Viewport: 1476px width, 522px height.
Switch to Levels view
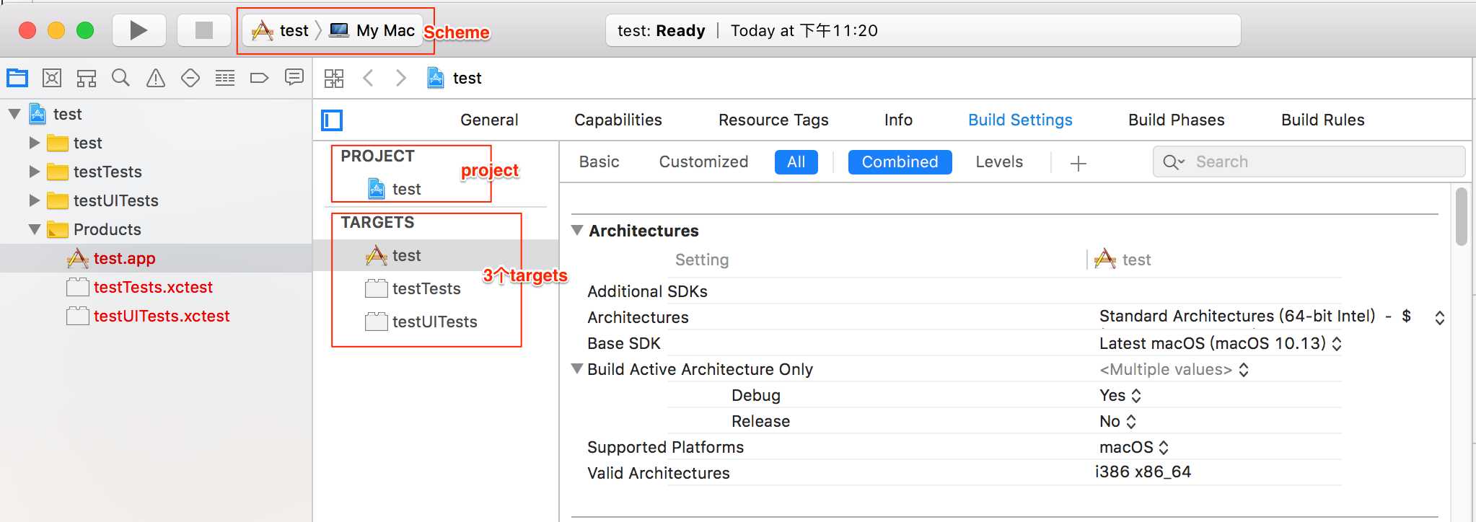pos(999,162)
